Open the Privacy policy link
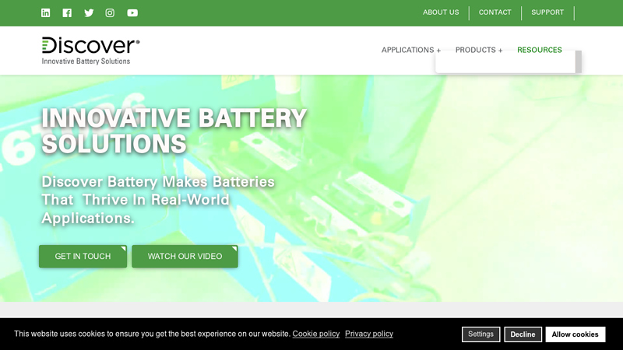623x350 pixels. [x=369, y=334]
